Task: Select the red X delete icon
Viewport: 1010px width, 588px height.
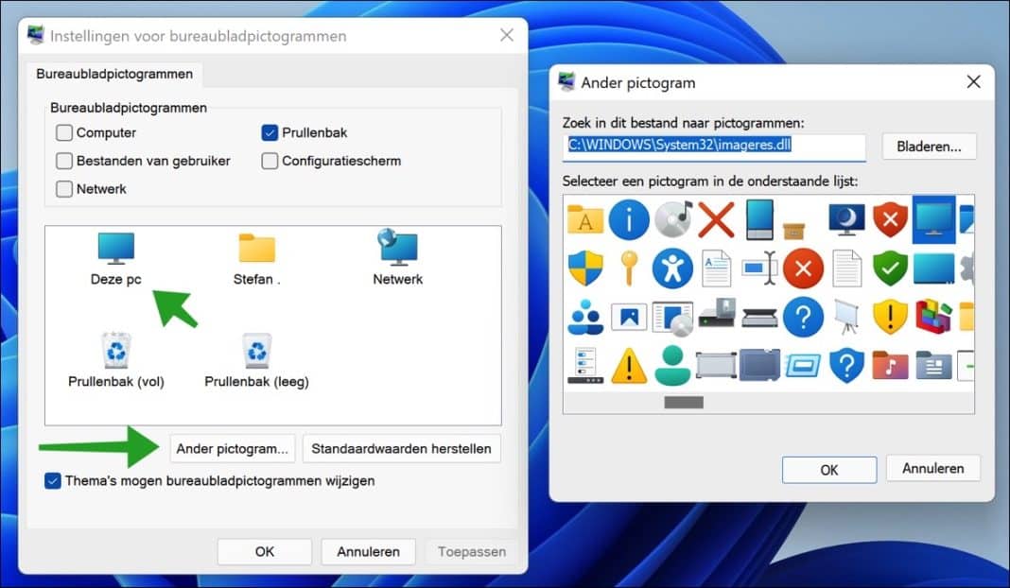Action: click(x=717, y=219)
